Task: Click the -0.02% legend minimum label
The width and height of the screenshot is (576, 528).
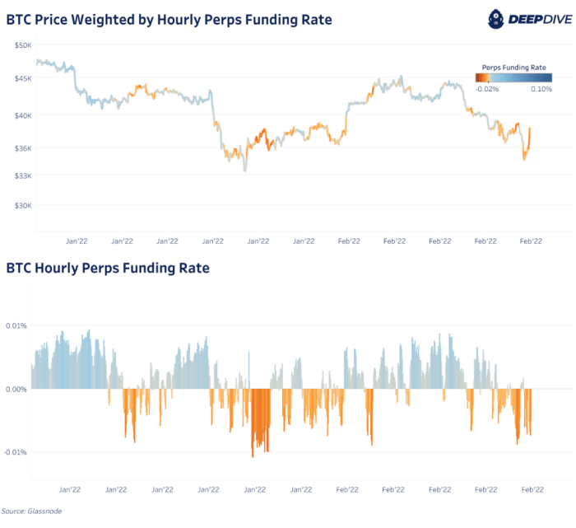Action: pyautogui.click(x=487, y=89)
